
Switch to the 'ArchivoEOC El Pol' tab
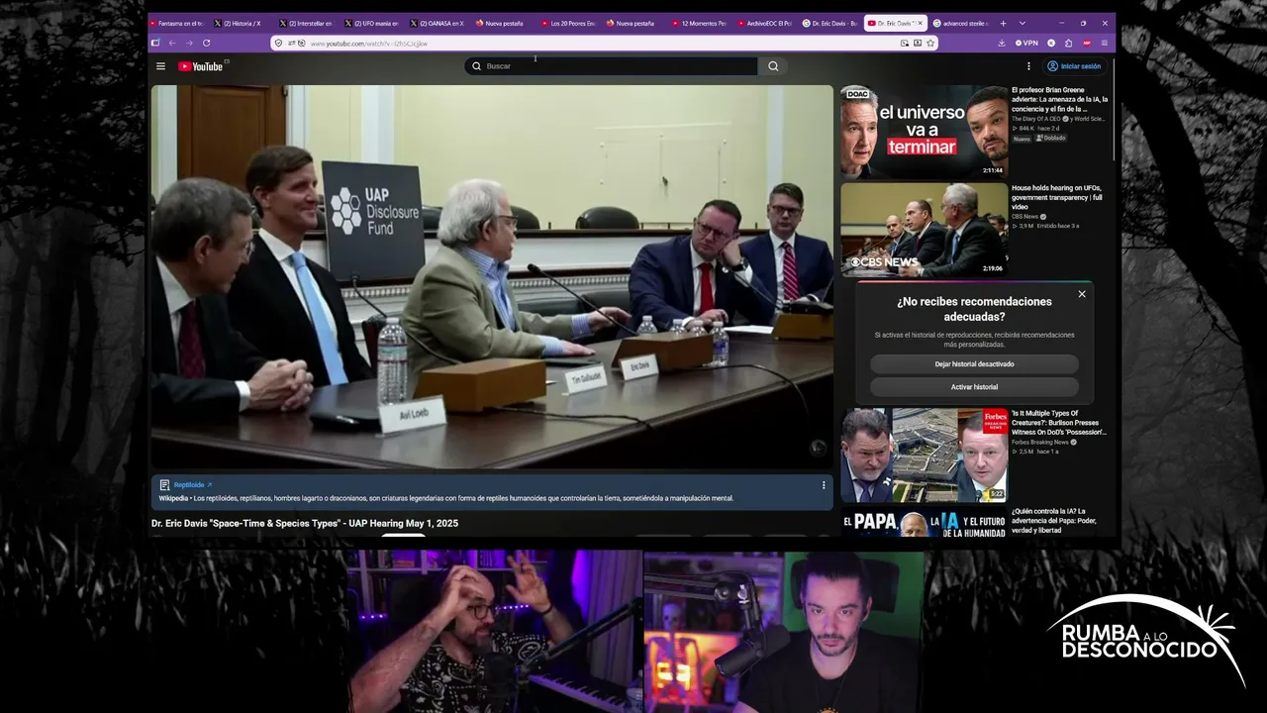point(764,23)
